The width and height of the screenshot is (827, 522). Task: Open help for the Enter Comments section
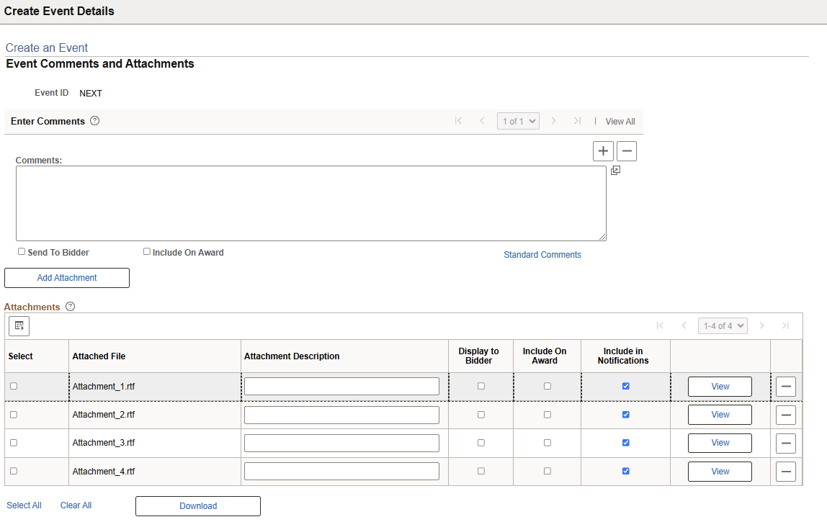(x=94, y=121)
